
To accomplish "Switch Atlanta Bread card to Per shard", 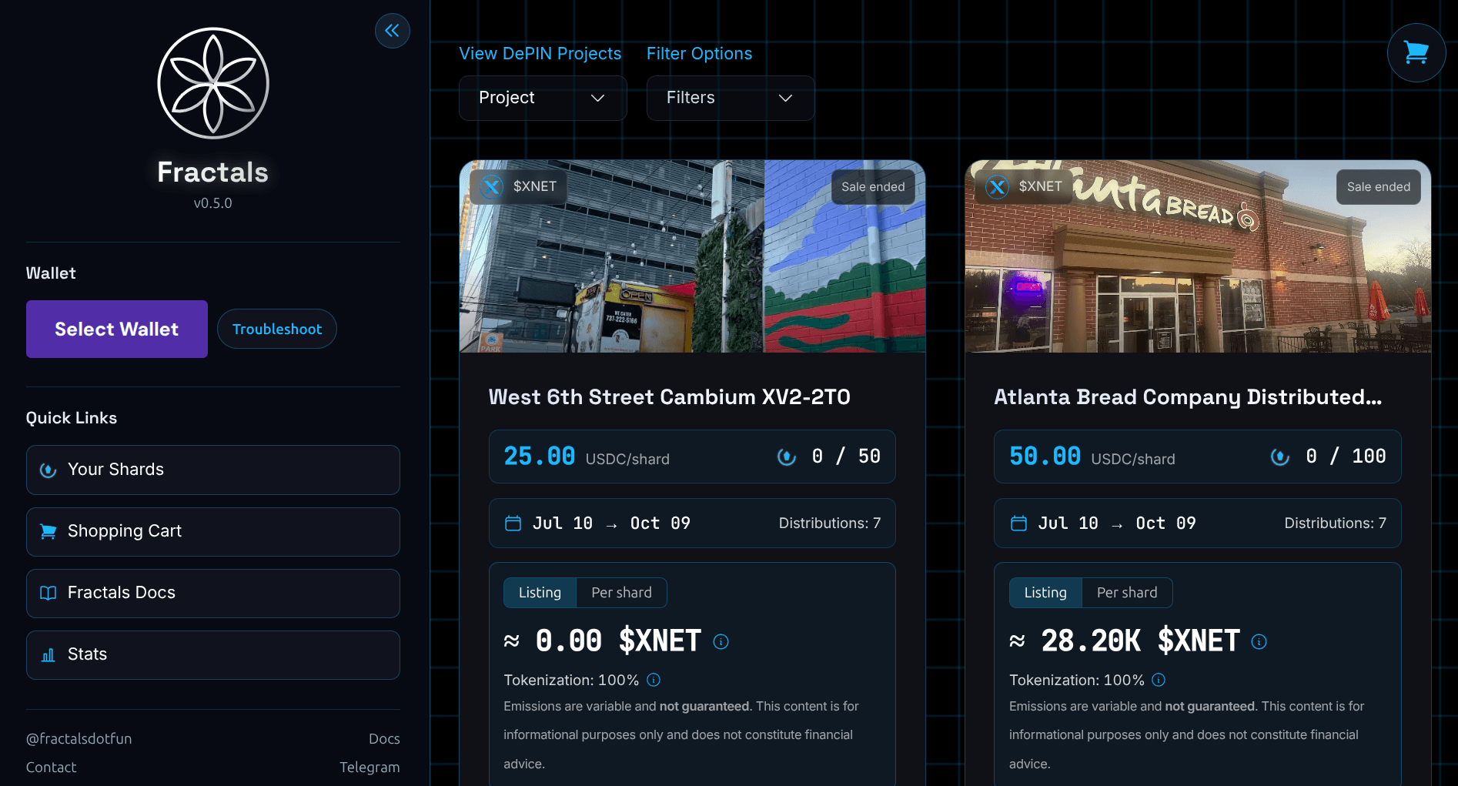I will [1126, 593].
